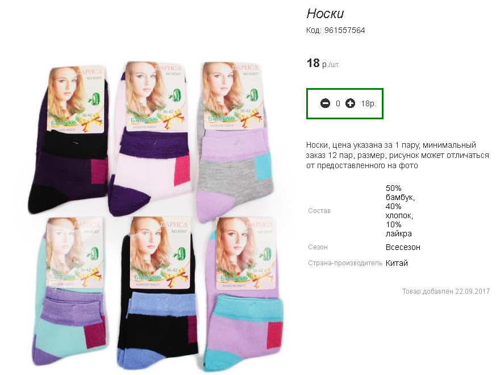The height and width of the screenshot is (375, 496).
Task: Click the Китай country value
Action: coord(397,263)
